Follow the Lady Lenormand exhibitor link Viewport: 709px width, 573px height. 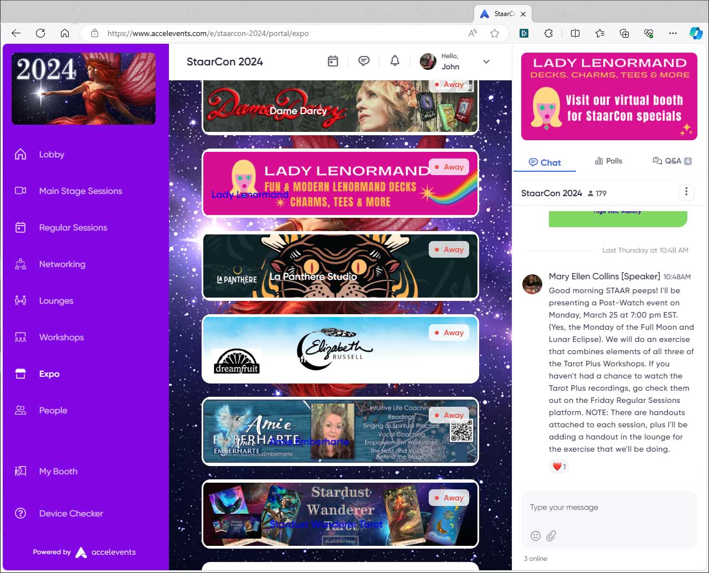pos(250,195)
